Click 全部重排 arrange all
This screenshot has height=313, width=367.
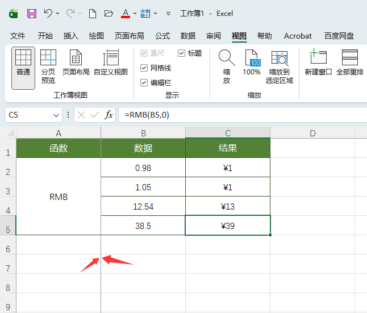tap(350, 62)
